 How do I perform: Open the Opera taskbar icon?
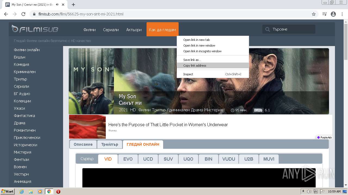click(x=58, y=191)
